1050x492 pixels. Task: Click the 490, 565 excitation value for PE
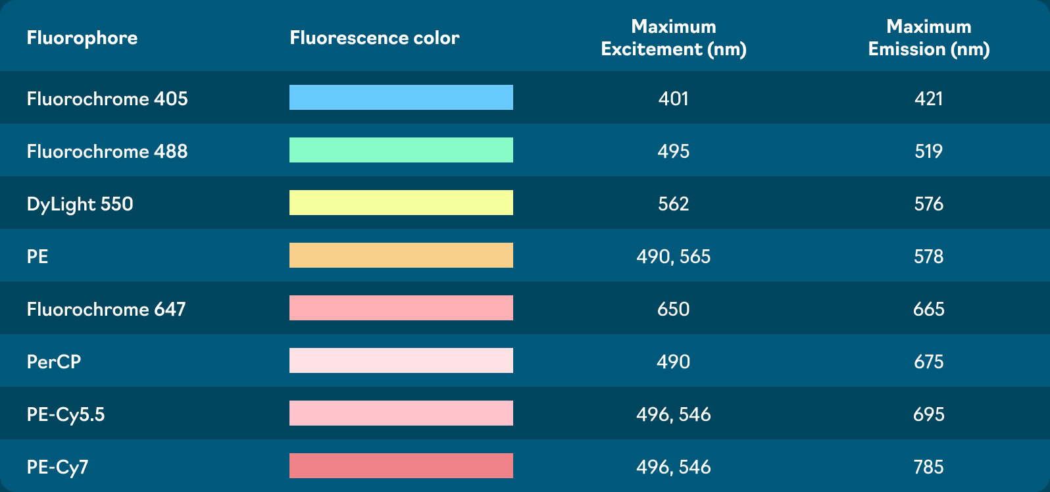click(x=674, y=257)
